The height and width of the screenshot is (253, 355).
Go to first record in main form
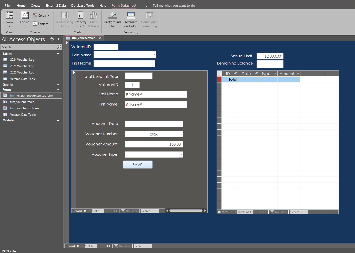point(78,246)
